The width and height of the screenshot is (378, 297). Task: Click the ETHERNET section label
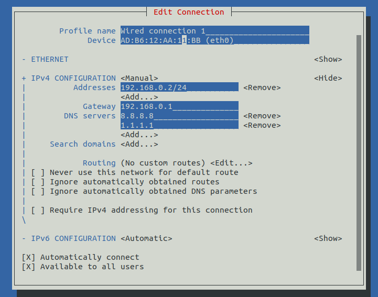(x=50, y=59)
